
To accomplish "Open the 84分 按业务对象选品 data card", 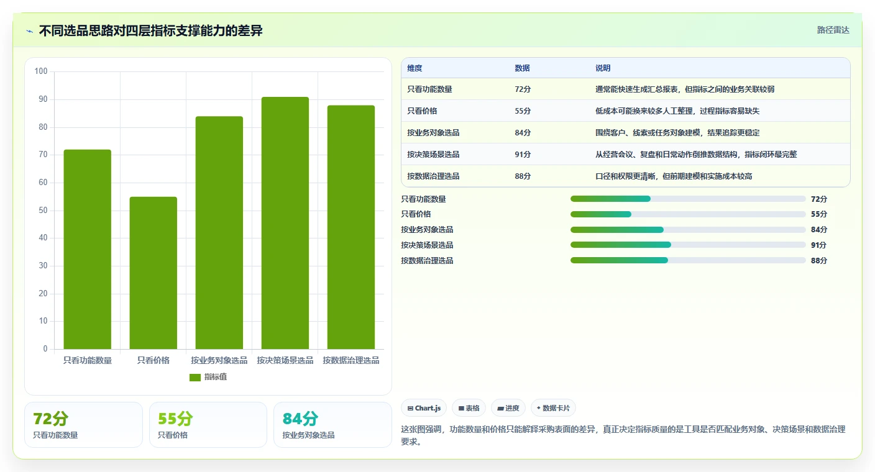I will 332,425.
